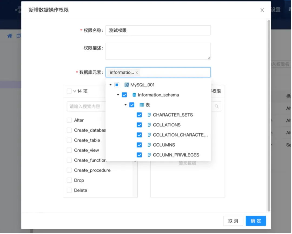Click the search magnifier icon in the right panel
Image resolution: width=292 pixels, height=234 pixels.
coord(216,106)
